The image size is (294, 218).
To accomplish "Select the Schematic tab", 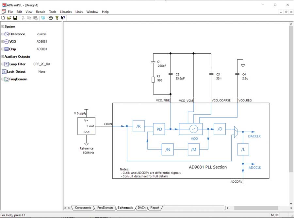I will point(125,208).
